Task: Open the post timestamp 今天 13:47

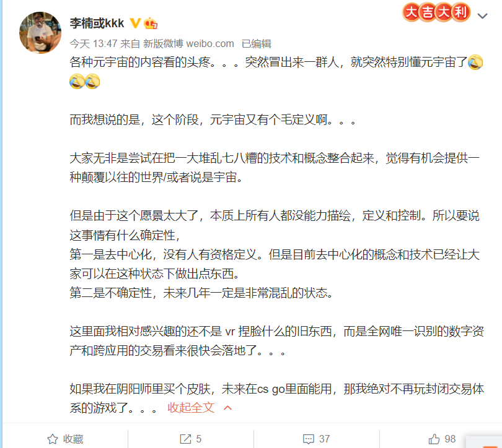Action: pos(94,43)
